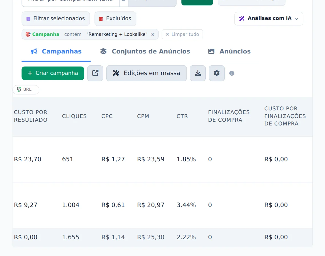Remove the Remarketing + Lookalike filter chip
The image size is (325, 256).
[153, 35]
